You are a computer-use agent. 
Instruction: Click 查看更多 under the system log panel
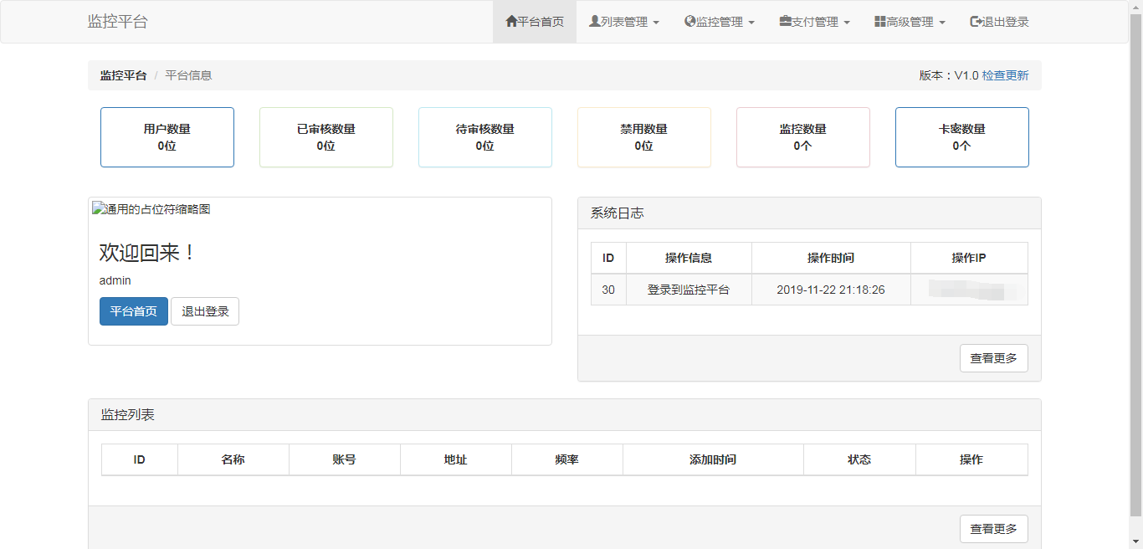(993, 357)
